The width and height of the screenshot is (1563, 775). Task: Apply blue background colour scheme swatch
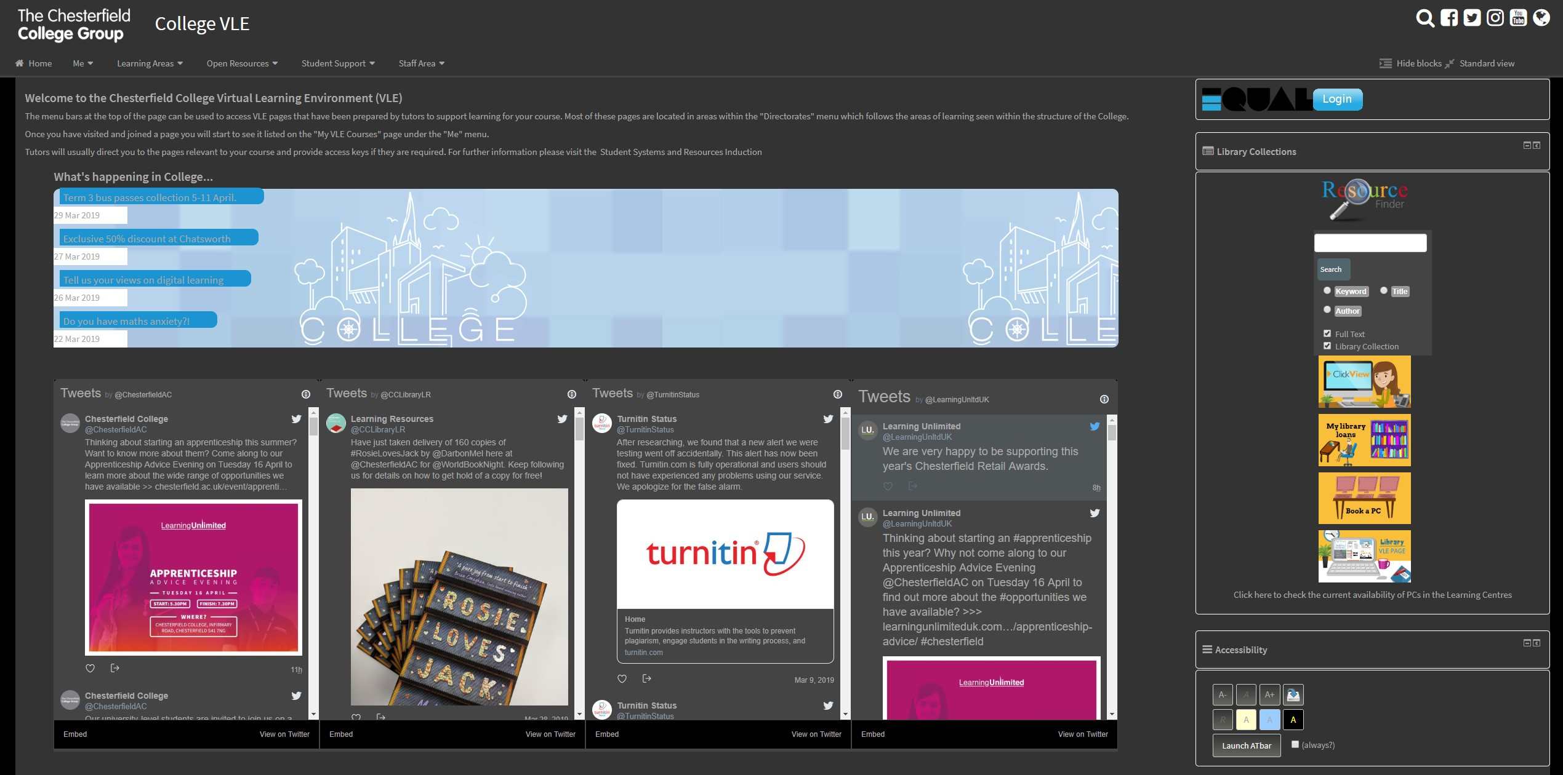click(x=1269, y=719)
